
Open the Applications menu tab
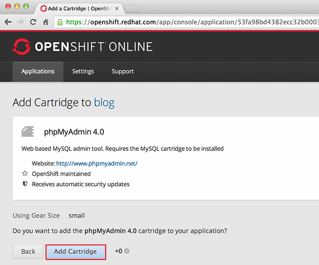pyautogui.click(x=38, y=71)
